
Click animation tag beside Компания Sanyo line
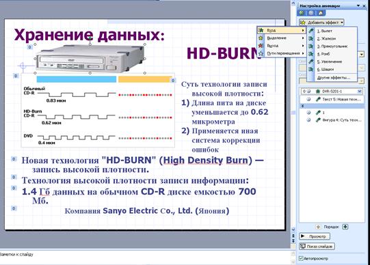(x=14, y=208)
